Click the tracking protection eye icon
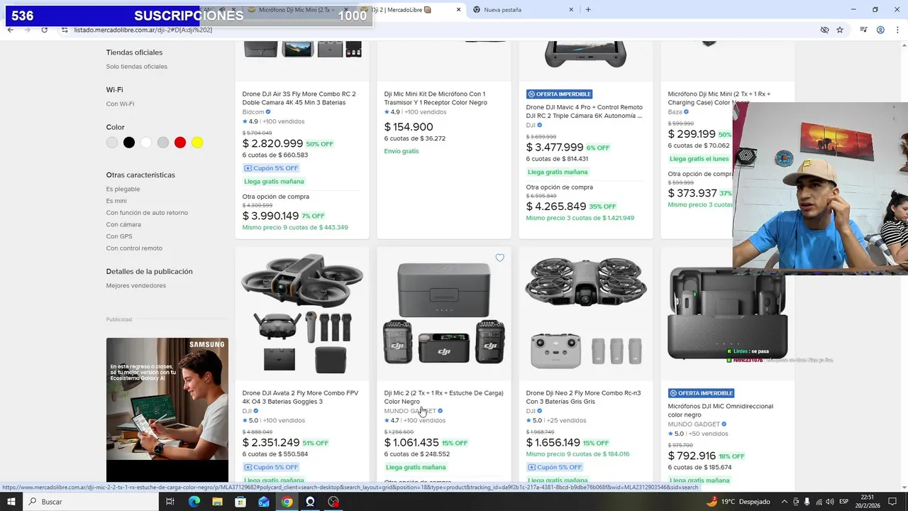908x511 pixels. click(x=824, y=30)
